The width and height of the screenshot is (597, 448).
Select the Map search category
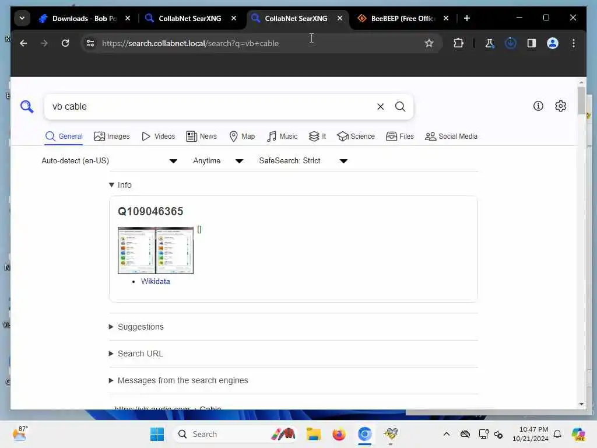tap(242, 136)
